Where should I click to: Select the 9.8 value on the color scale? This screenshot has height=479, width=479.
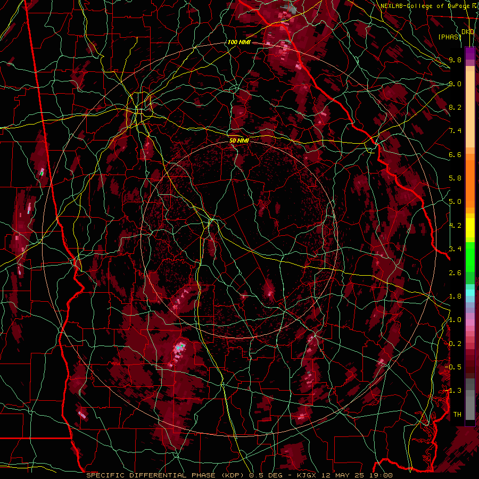tap(455, 60)
